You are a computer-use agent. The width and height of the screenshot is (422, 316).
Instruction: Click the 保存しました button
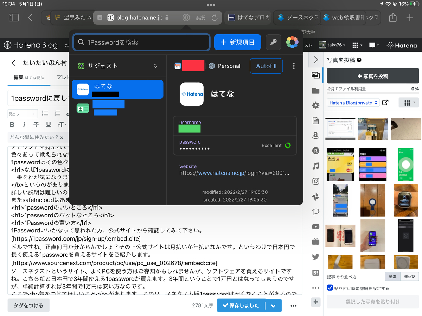coord(241,305)
